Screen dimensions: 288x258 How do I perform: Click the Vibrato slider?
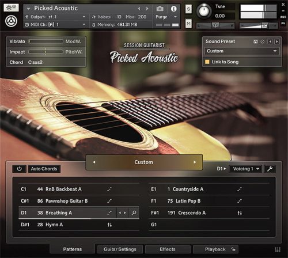[46, 41]
